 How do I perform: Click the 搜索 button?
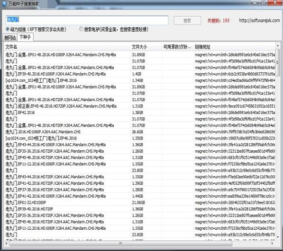187,20
